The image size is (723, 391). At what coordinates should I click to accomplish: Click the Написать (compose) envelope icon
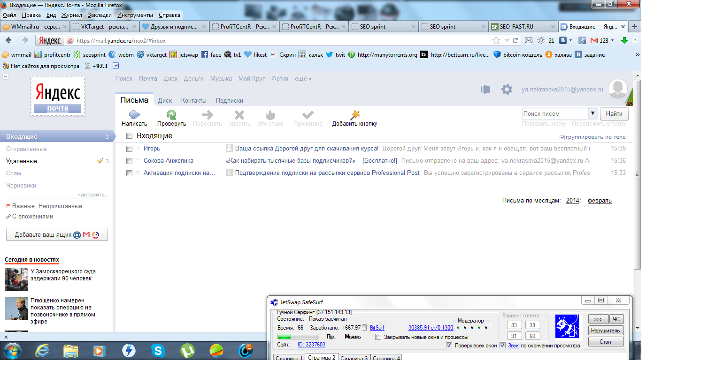(x=134, y=114)
